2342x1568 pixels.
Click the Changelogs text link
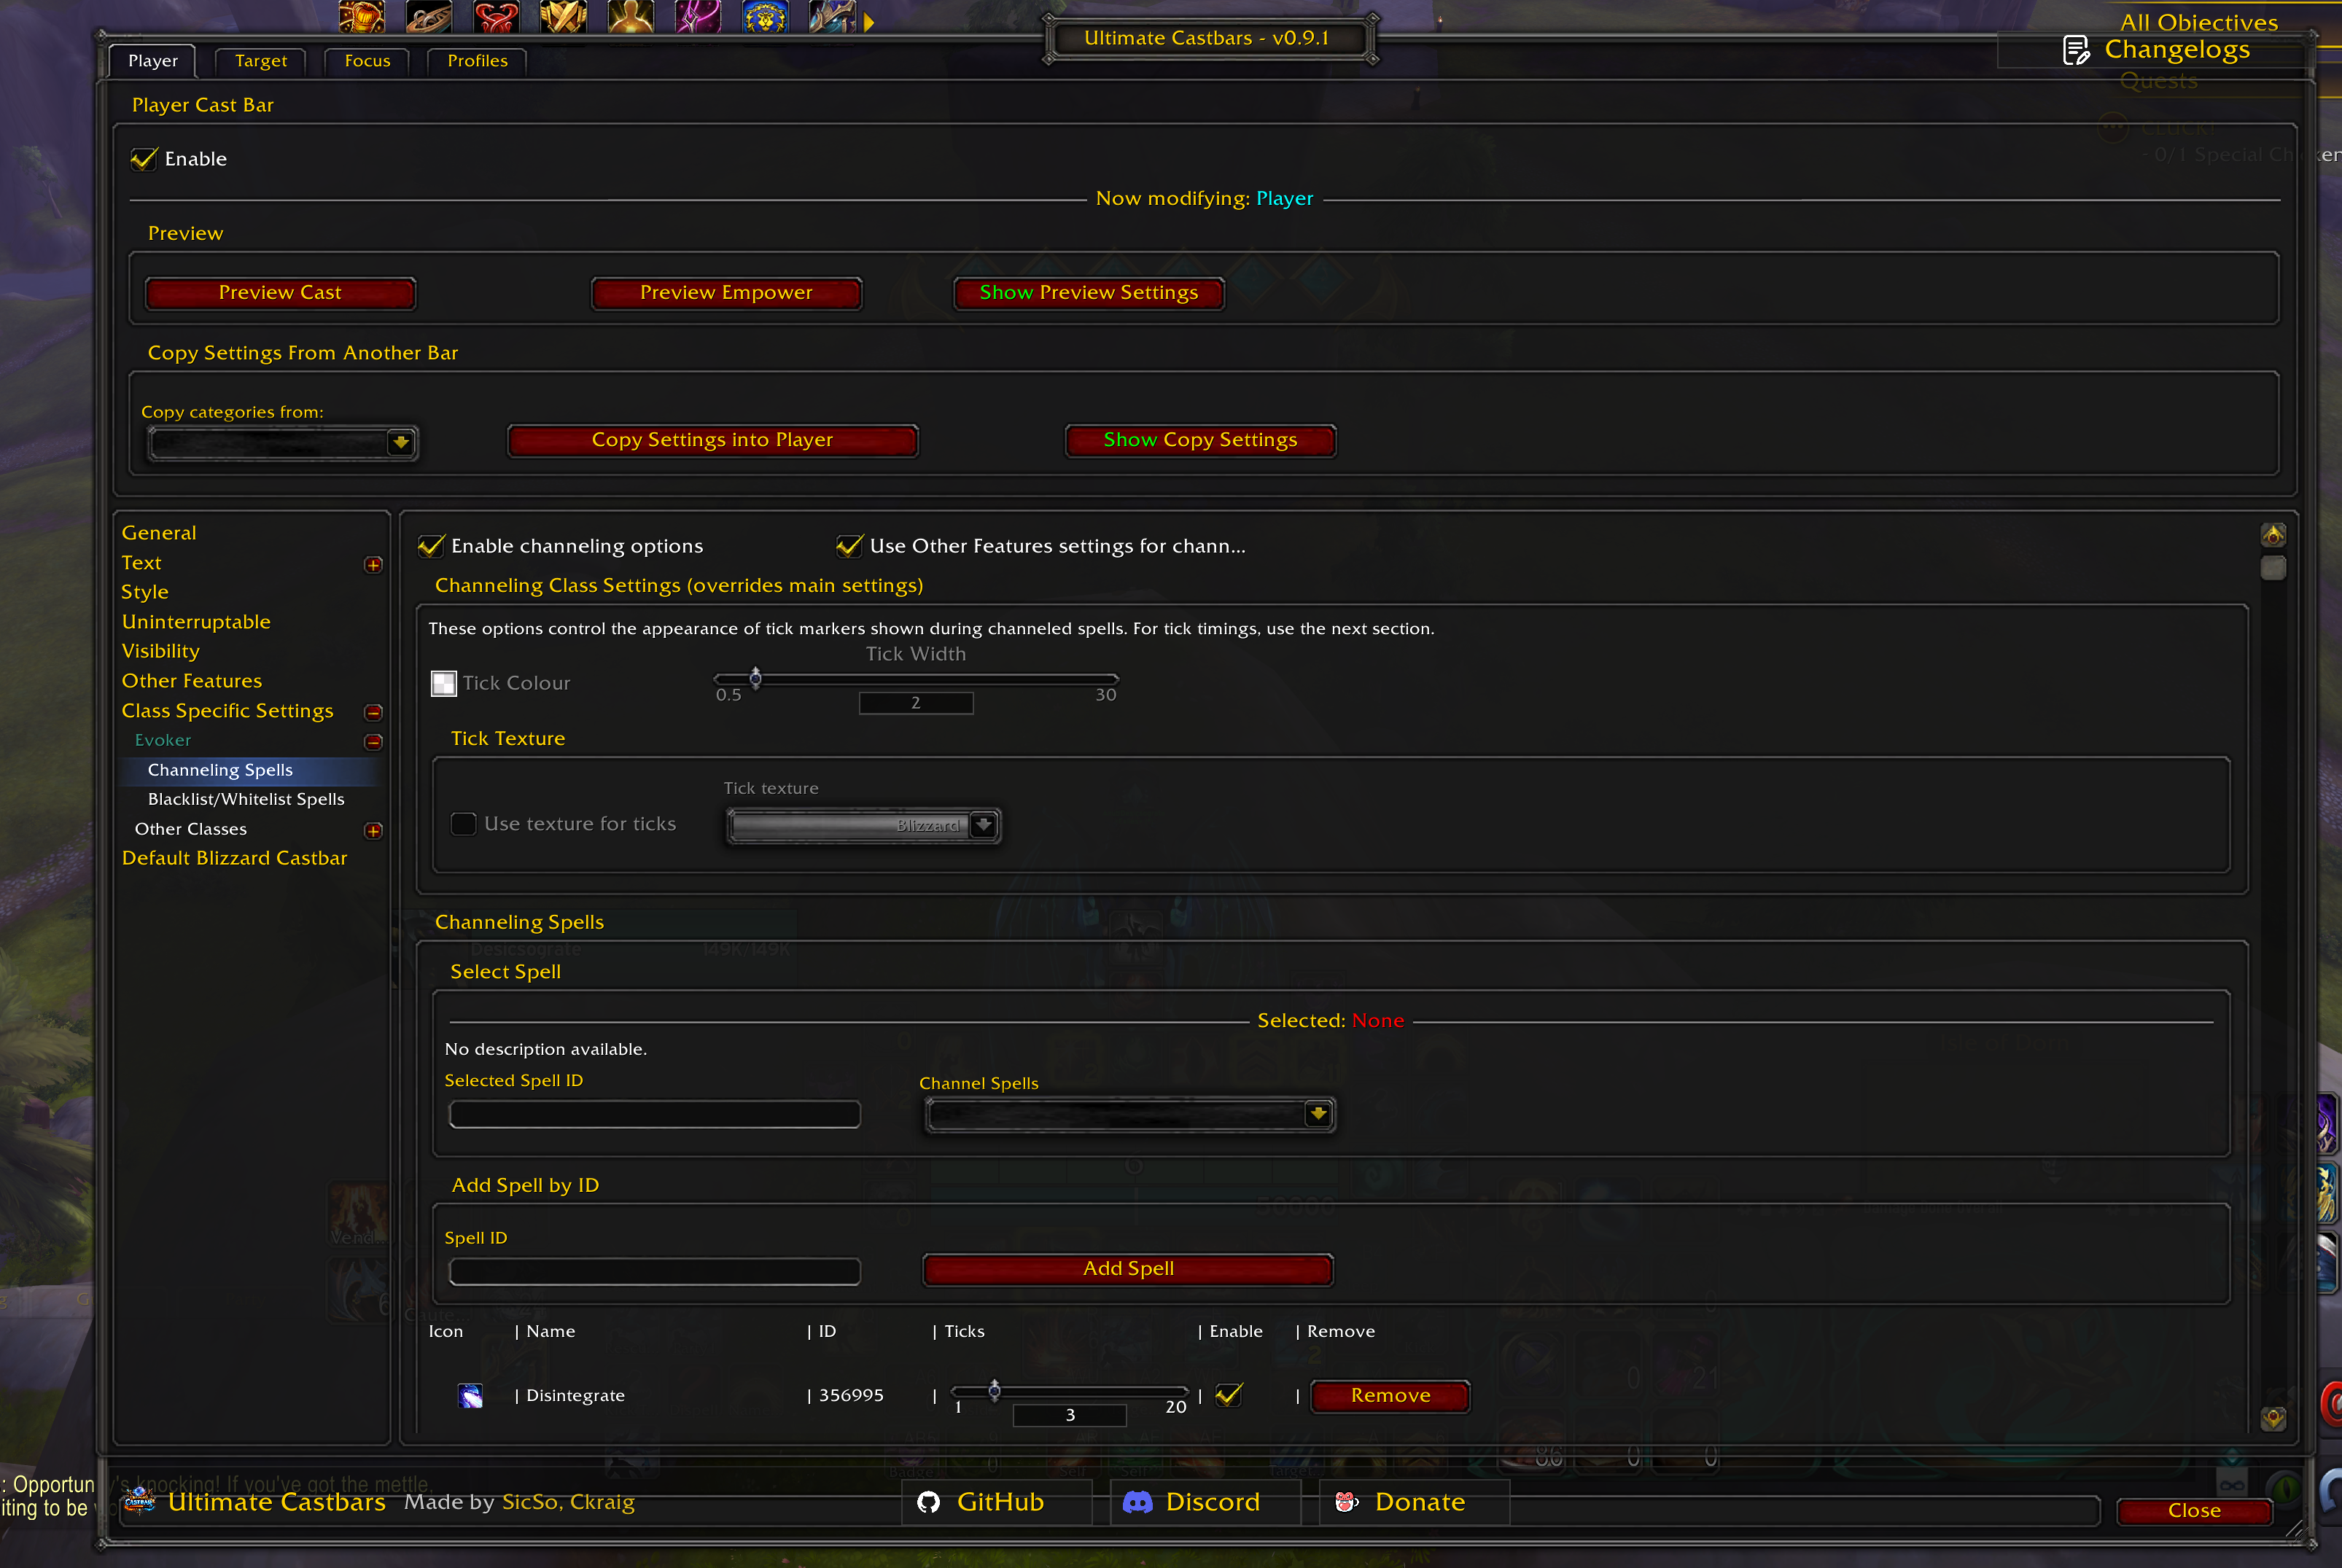[2177, 50]
